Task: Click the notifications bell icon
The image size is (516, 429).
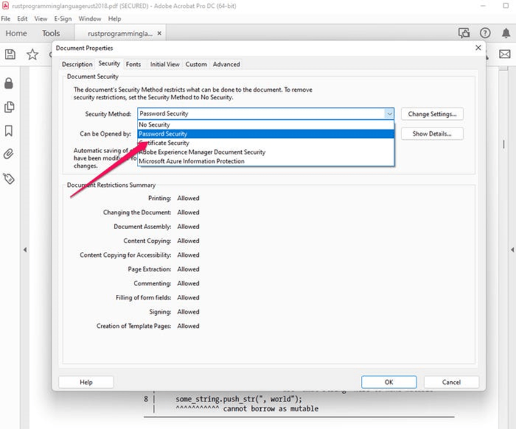Action: pyautogui.click(x=506, y=32)
